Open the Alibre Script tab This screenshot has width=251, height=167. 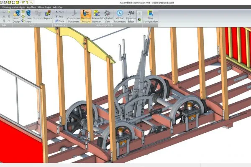point(44,8)
